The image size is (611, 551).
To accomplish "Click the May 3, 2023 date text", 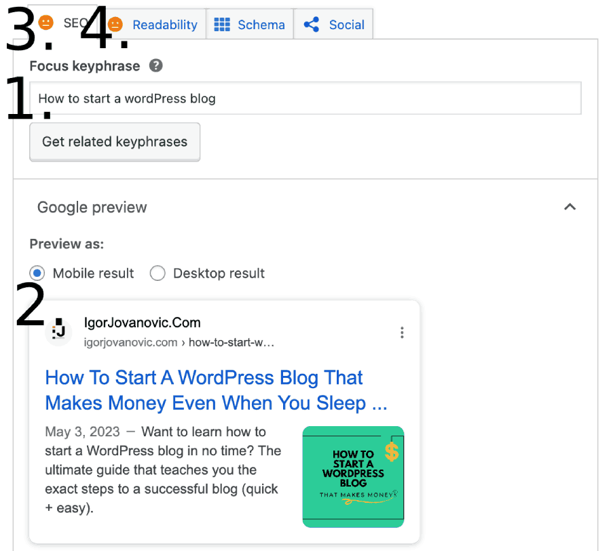I will tap(82, 432).
